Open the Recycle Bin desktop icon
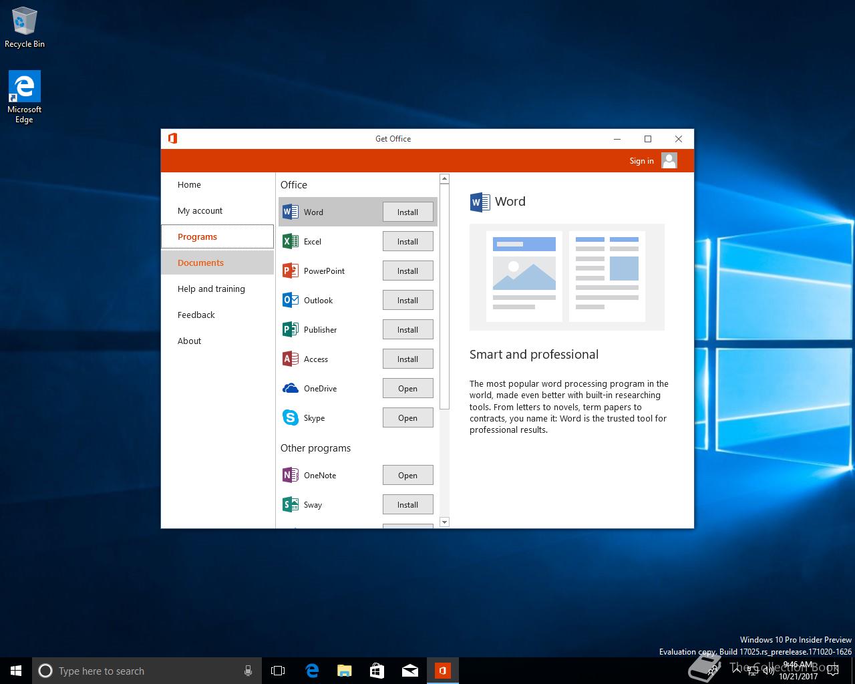This screenshot has width=855, height=684. 25,28
